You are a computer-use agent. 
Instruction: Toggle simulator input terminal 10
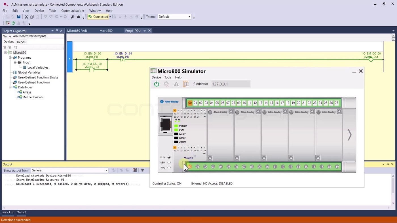tap(244, 103)
